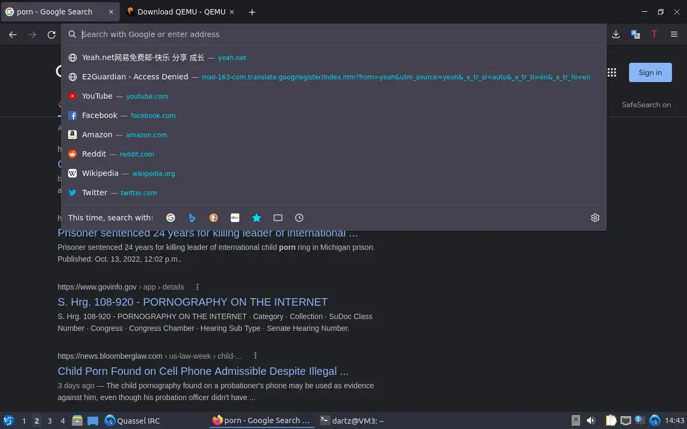This screenshot has height=429, width=687.
Task: Open the file manager from the taskbar
Action: (x=77, y=421)
